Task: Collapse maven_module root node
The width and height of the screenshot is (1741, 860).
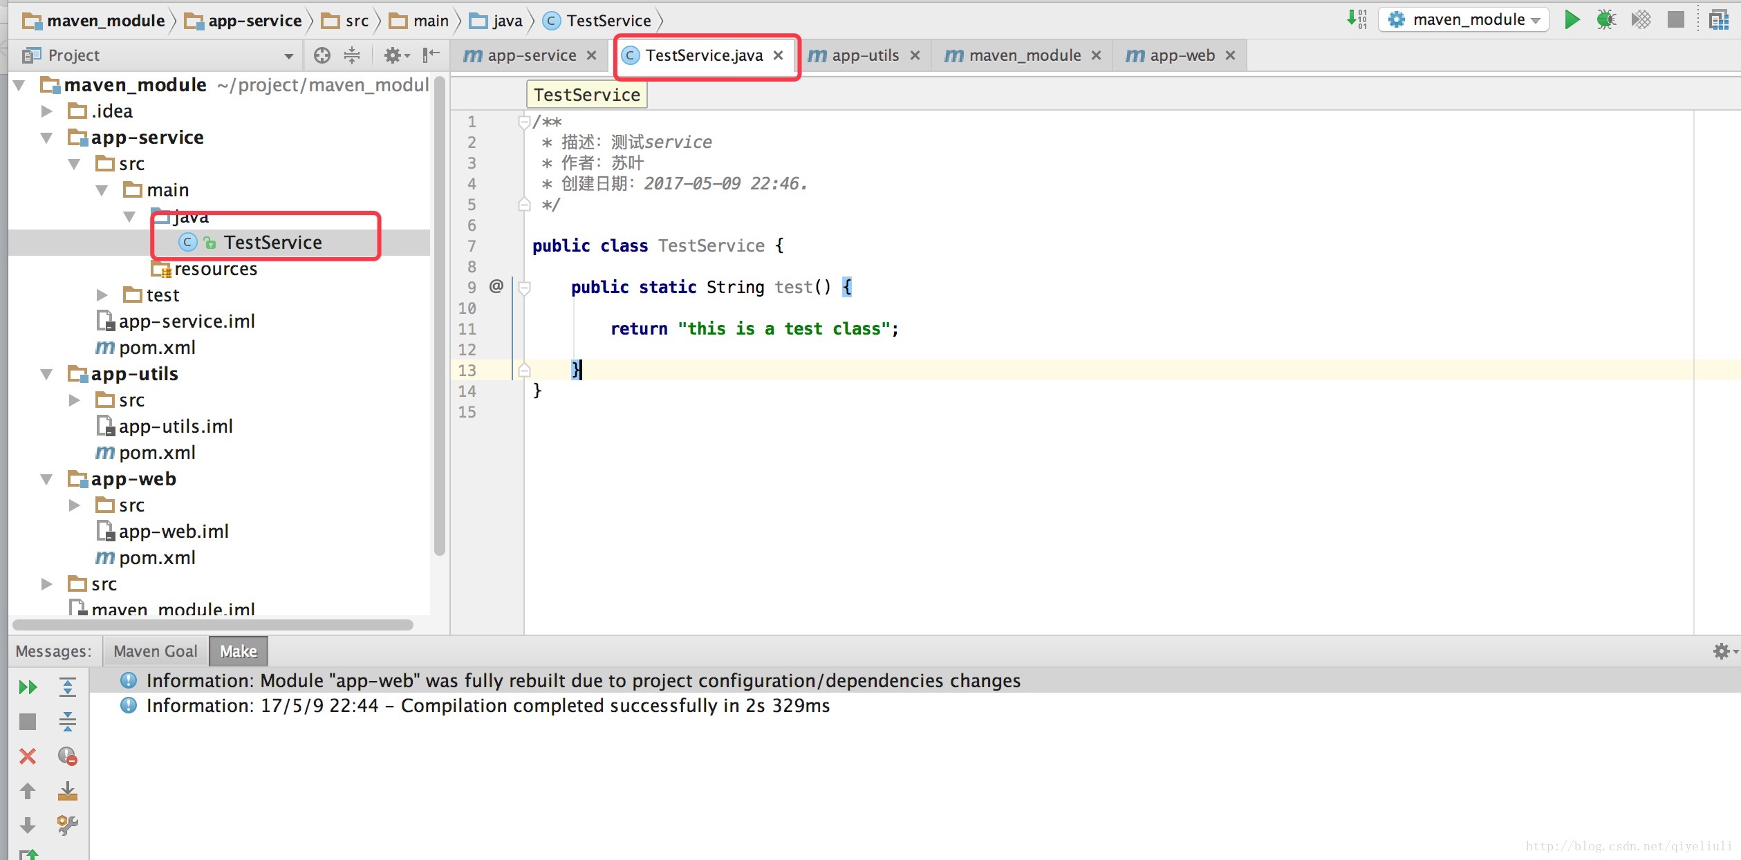Action: click(x=20, y=85)
